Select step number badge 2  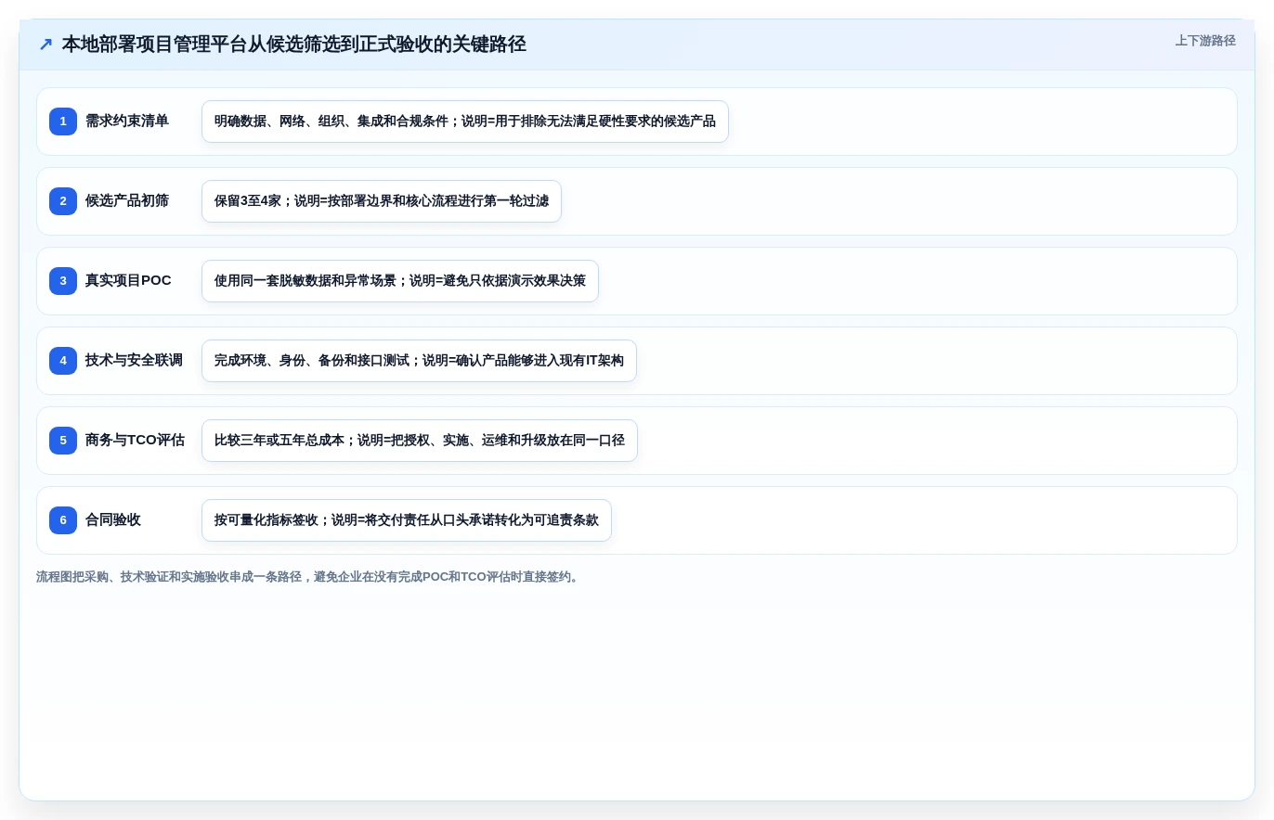coord(63,201)
